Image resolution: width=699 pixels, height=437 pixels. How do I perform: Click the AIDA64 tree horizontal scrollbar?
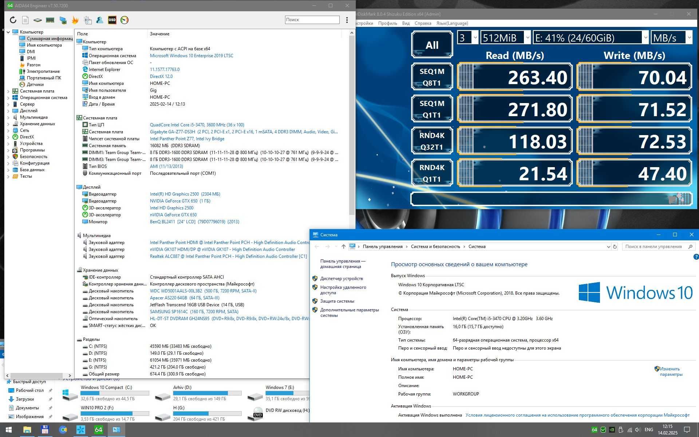click(36, 375)
